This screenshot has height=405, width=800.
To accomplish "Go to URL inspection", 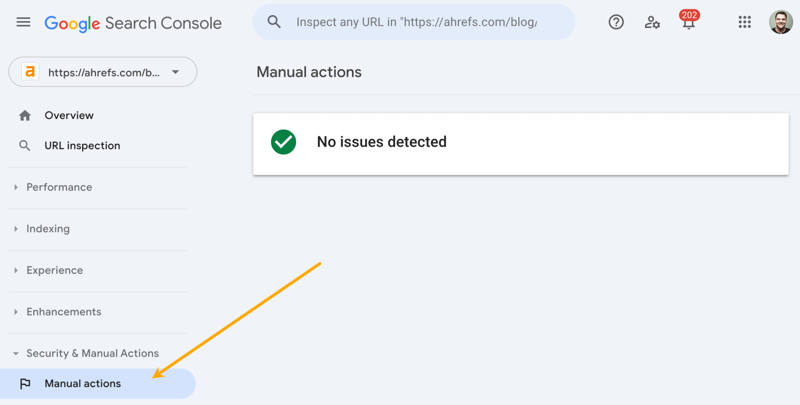I will pos(82,145).
